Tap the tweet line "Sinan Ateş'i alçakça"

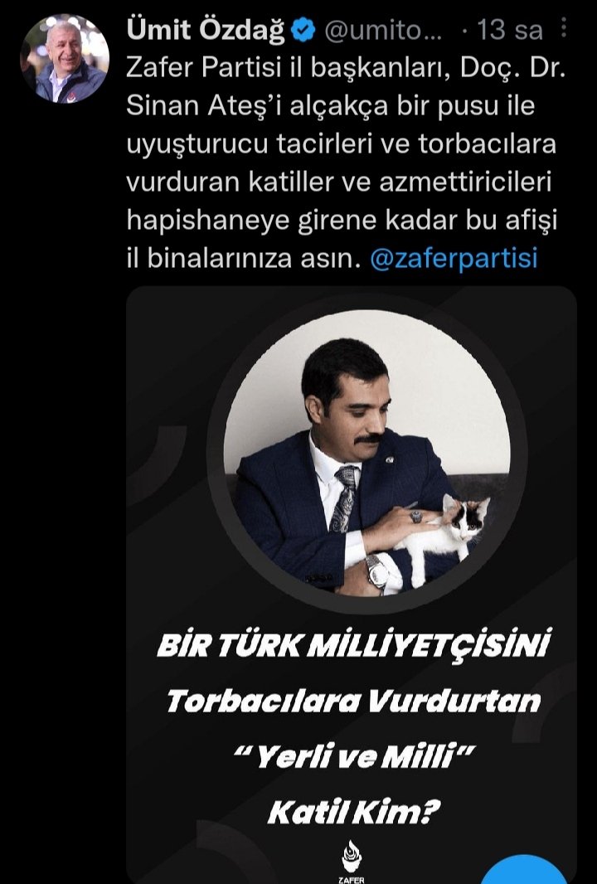pos(330,105)
